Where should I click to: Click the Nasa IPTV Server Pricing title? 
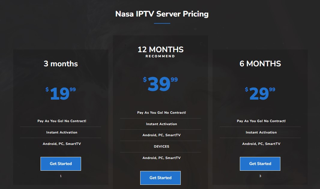point(162,14)
